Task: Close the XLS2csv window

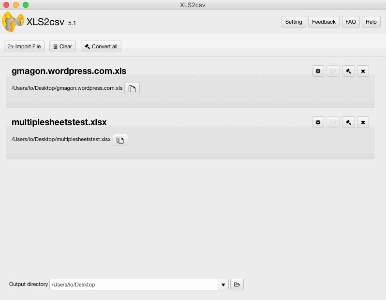Action: [6, 5]
